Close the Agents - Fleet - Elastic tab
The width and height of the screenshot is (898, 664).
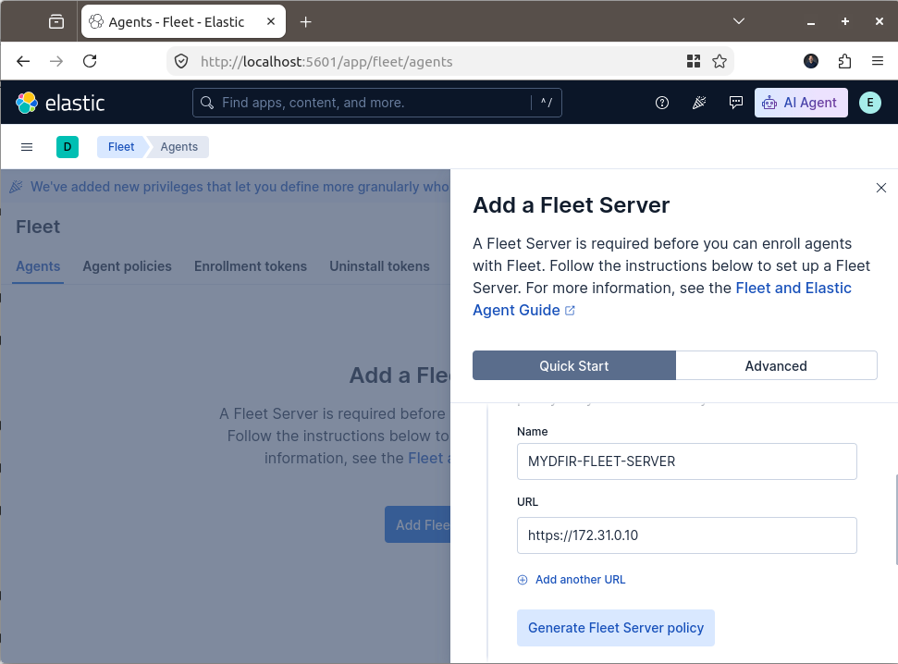click(x=271, y=21)
